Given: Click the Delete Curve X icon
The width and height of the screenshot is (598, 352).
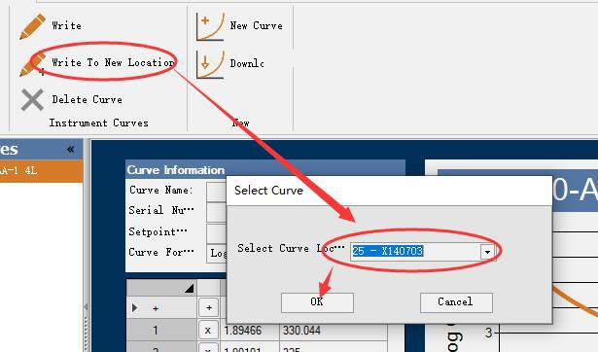Looking at the screenshot, I should coord(32,100).
